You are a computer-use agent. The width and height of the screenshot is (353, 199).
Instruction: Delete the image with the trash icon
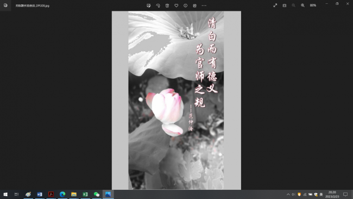167,5
